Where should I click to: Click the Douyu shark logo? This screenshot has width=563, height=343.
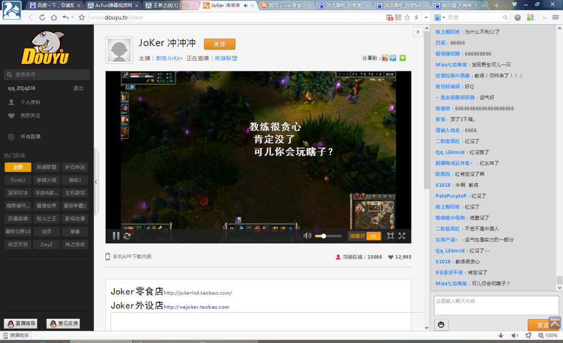(x=45, y=48)
